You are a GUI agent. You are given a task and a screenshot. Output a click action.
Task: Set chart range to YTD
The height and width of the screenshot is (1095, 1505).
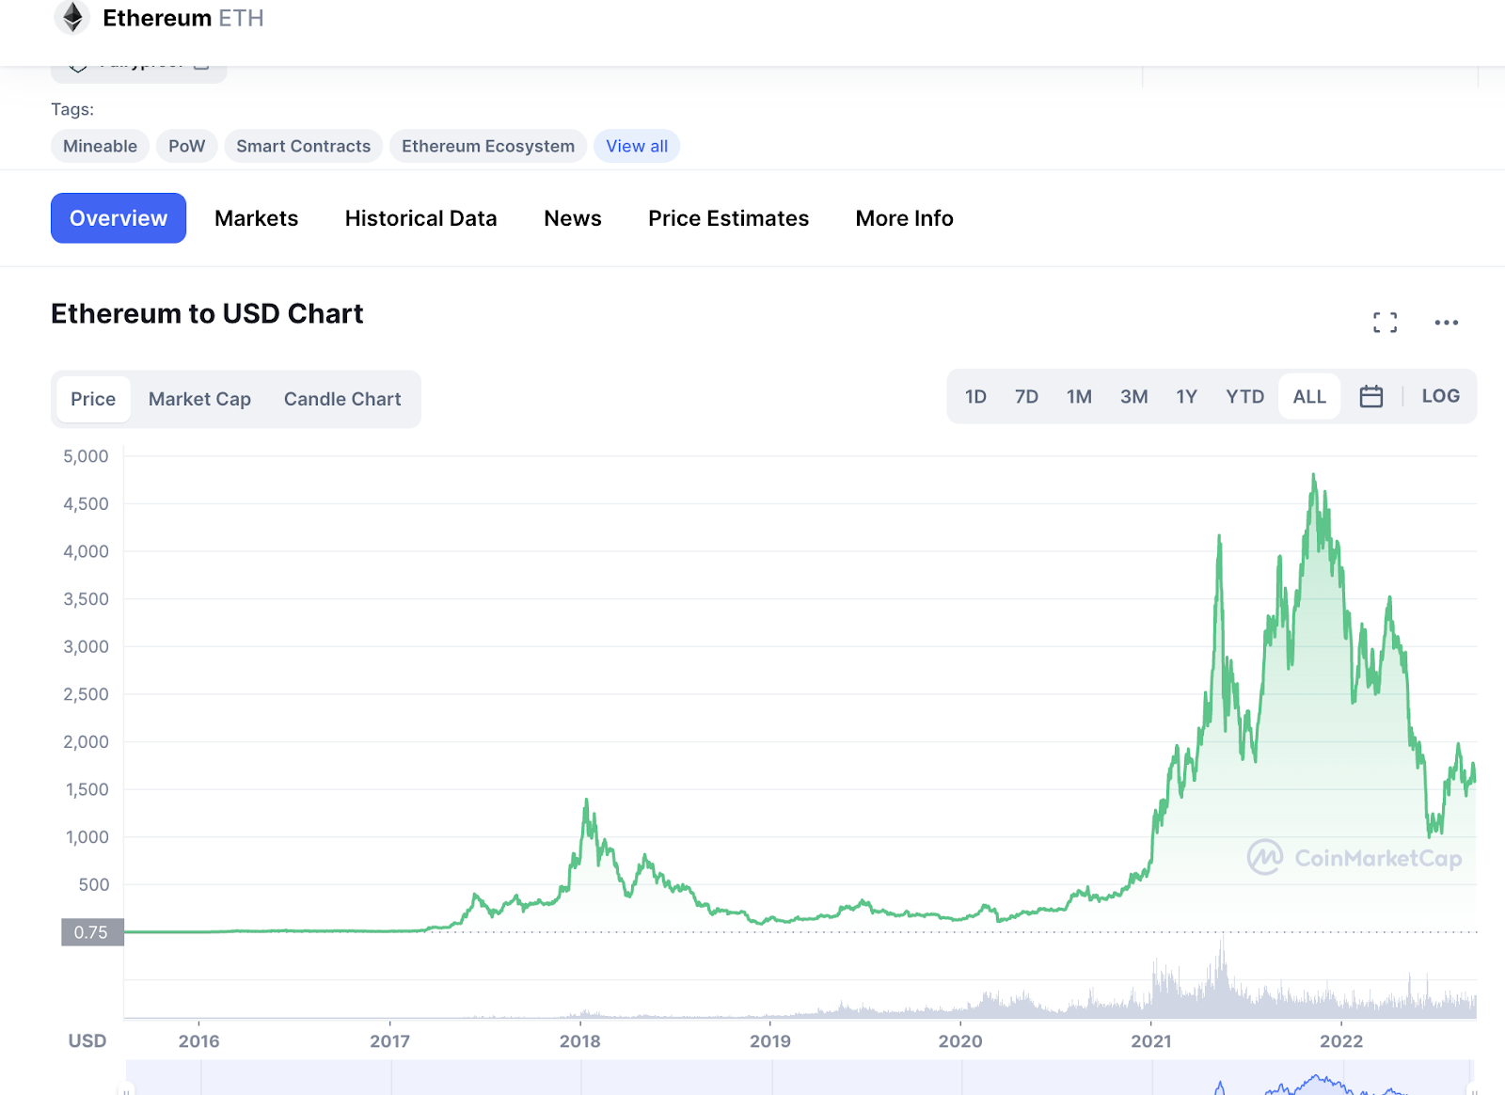pyautogui.click(x=1244, y=396)
